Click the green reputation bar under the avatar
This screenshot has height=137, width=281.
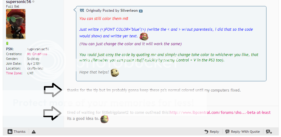pyautogui.click(x=7, y=43)
